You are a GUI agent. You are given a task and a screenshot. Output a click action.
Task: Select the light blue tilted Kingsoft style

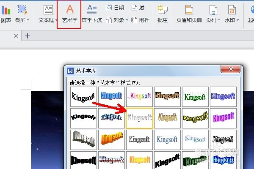point(195,140)
